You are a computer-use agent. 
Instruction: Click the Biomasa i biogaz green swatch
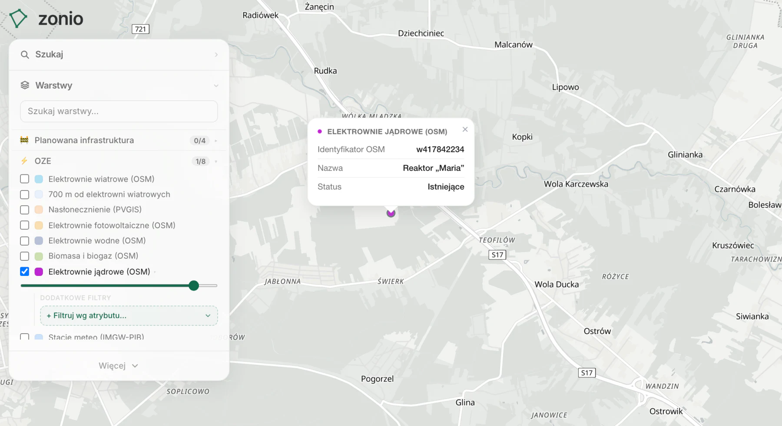39,256
